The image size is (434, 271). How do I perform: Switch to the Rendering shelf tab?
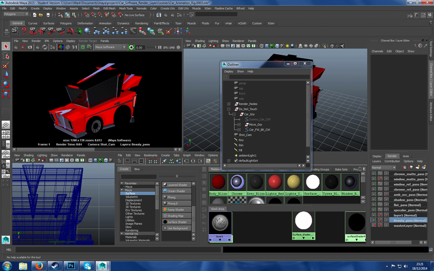(141, 23)
